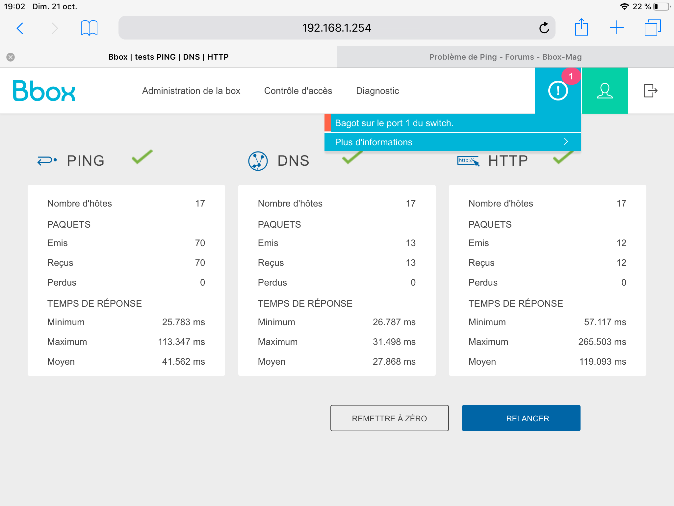Tap the Safari forward arrow
Viewport: 674px width, 506px height.
[x=55, y=28]
